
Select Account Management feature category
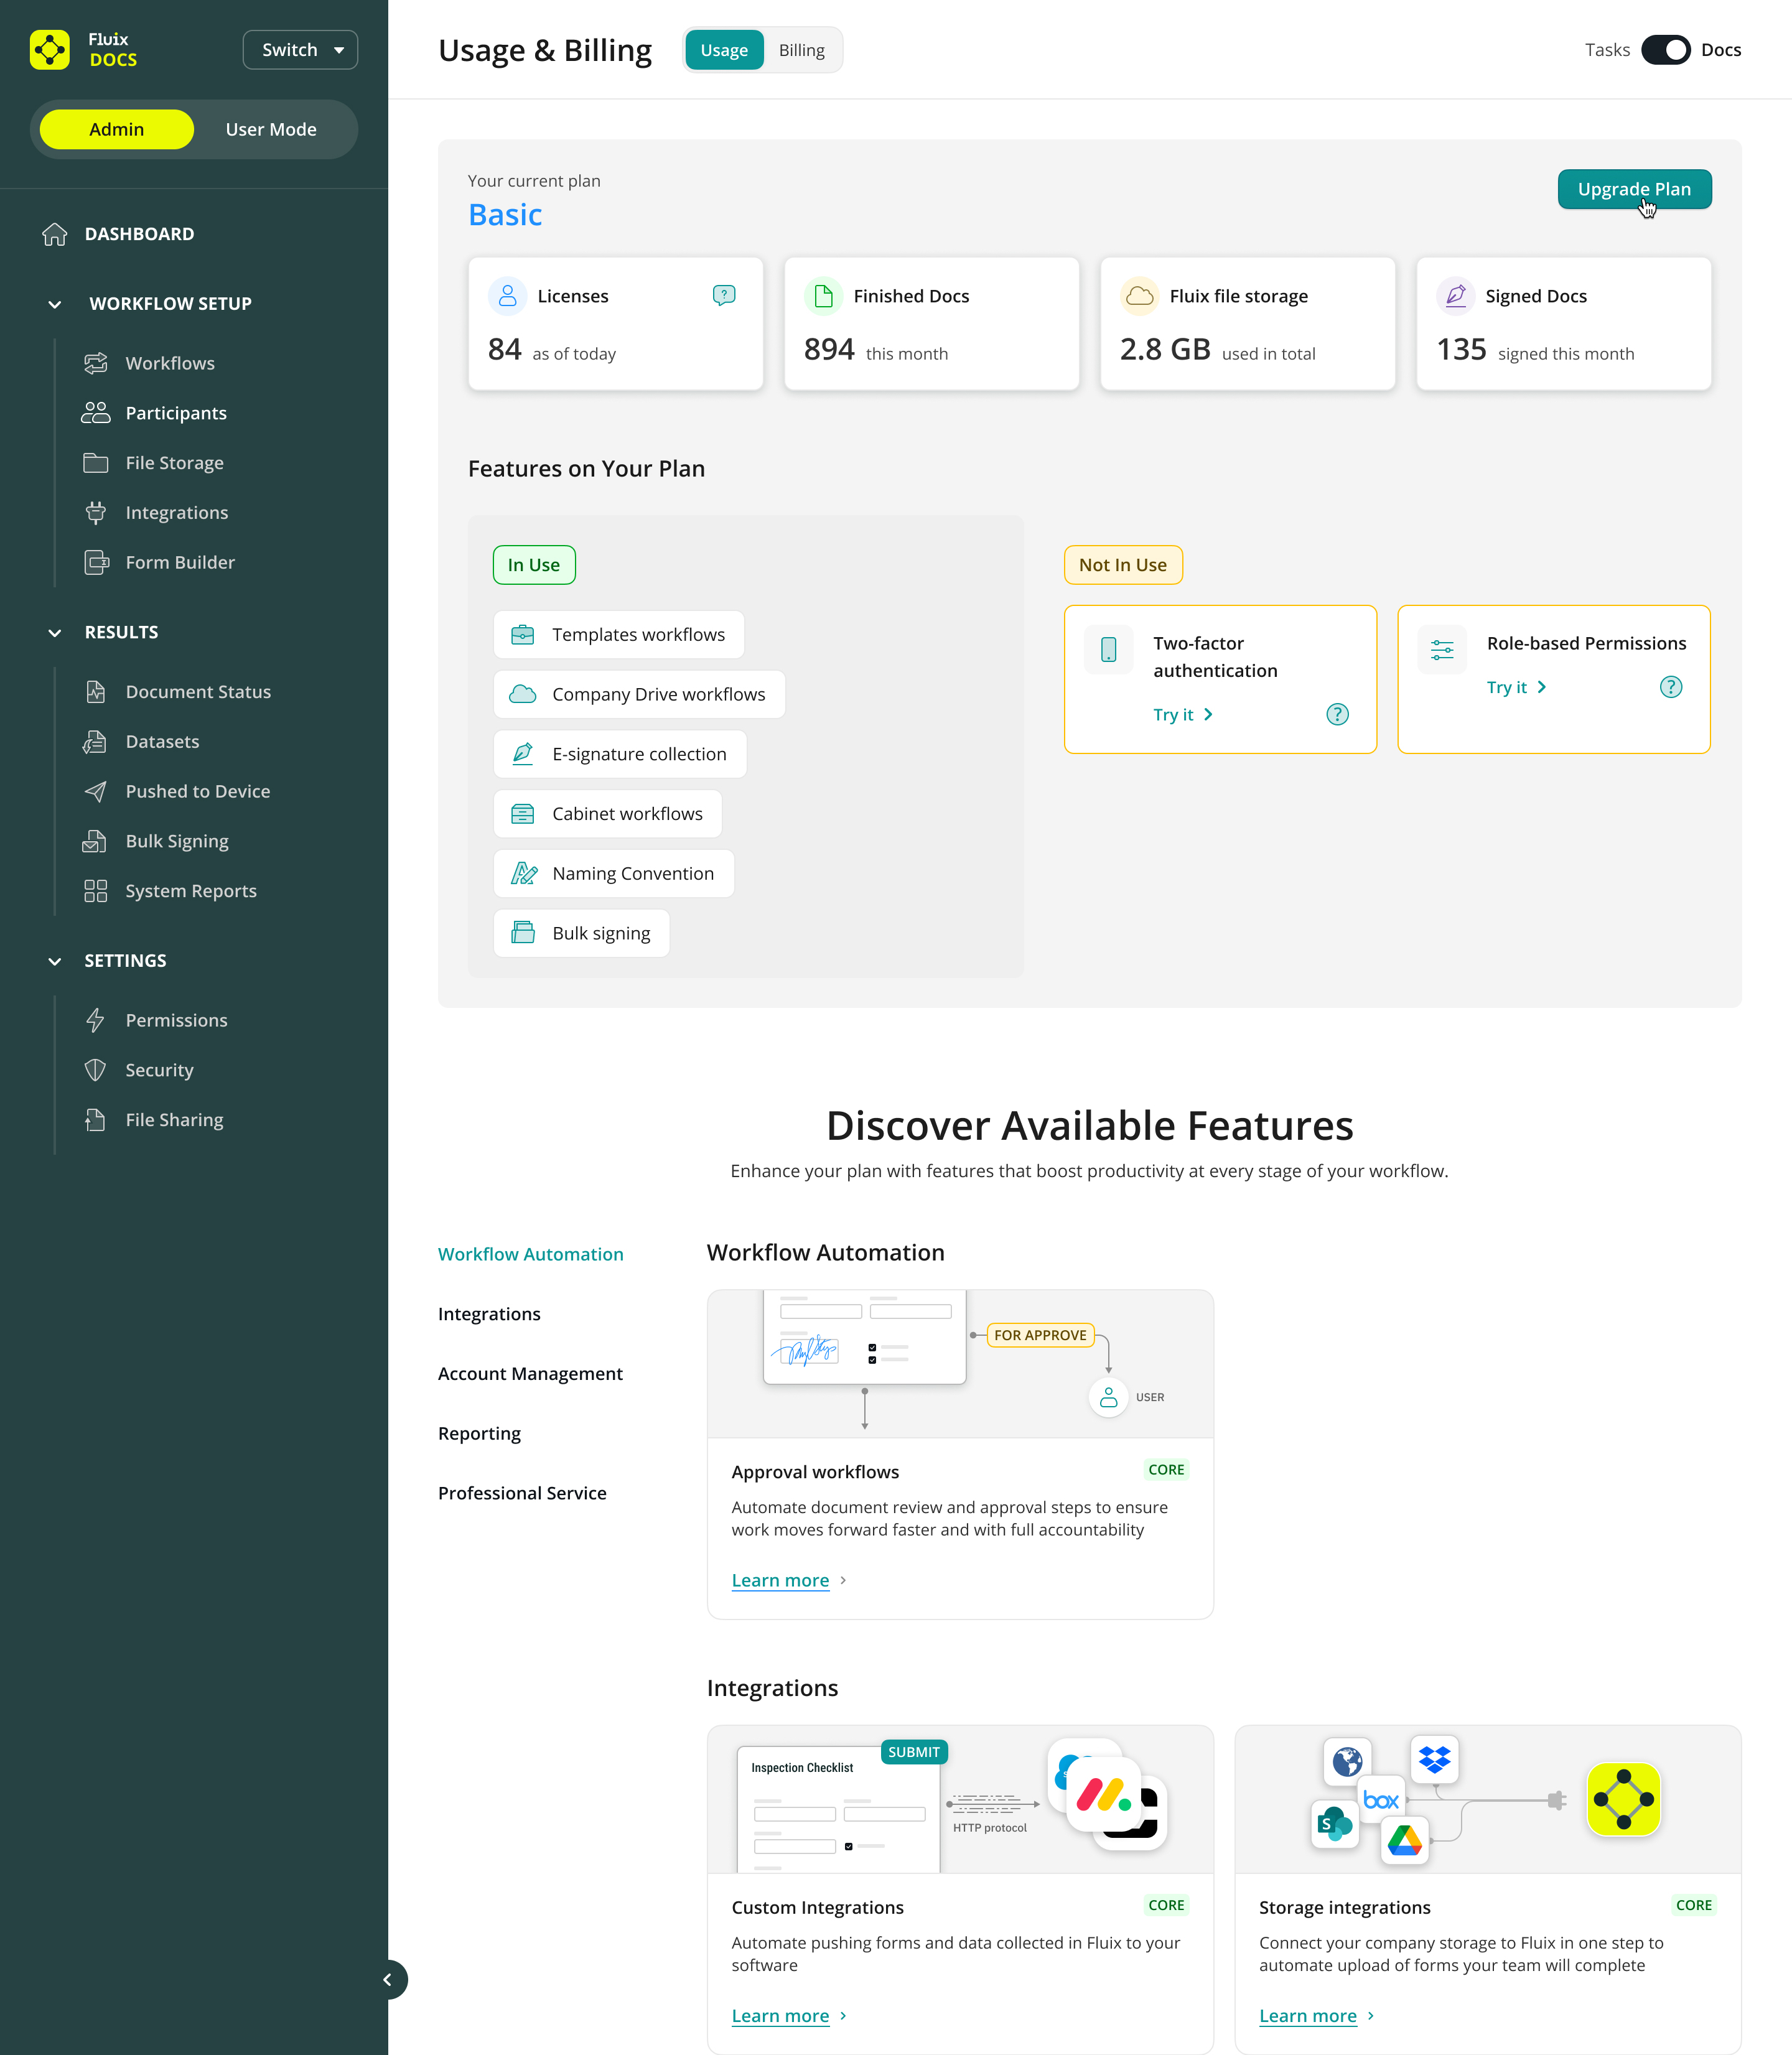[x=530, y=1373]
